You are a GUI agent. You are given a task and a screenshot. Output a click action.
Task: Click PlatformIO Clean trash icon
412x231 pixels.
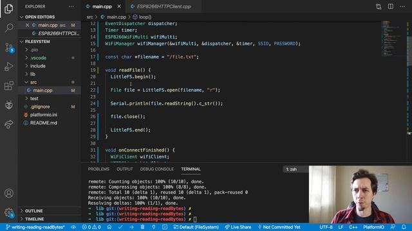click(x=142, y=227)
